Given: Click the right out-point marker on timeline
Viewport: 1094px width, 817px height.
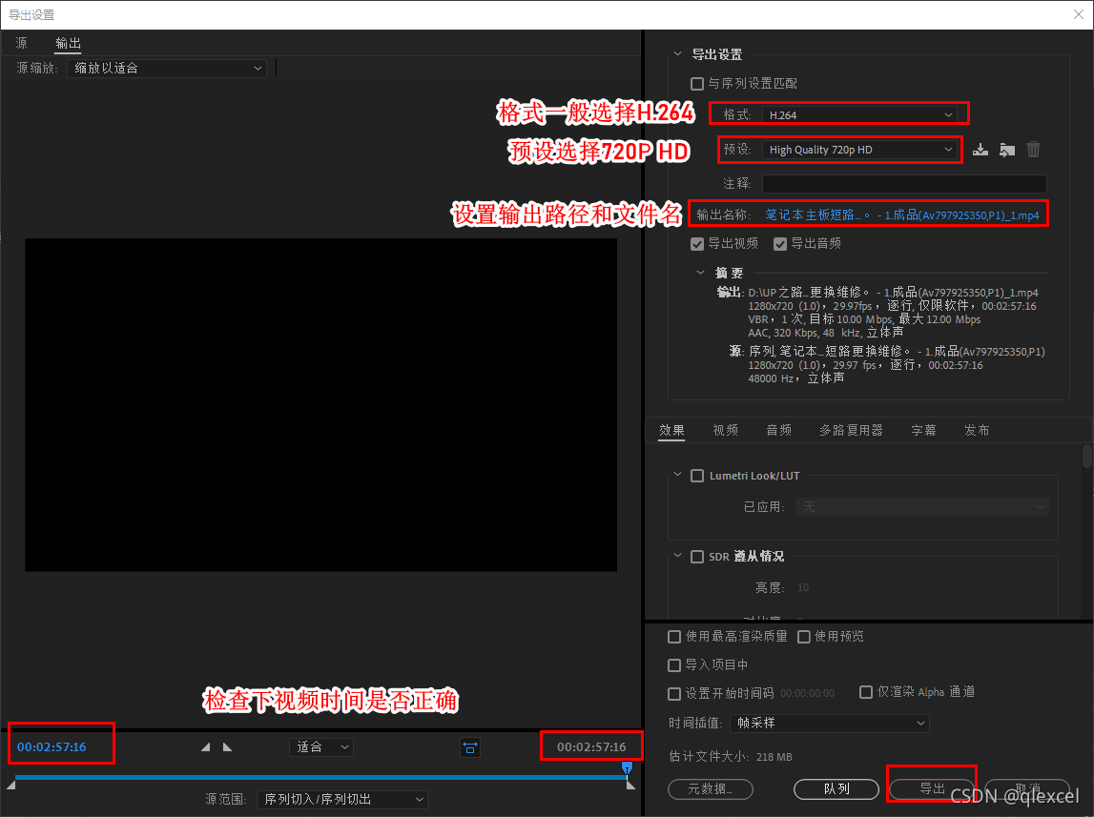Looking at the screenshot, I should click(630, 785).
